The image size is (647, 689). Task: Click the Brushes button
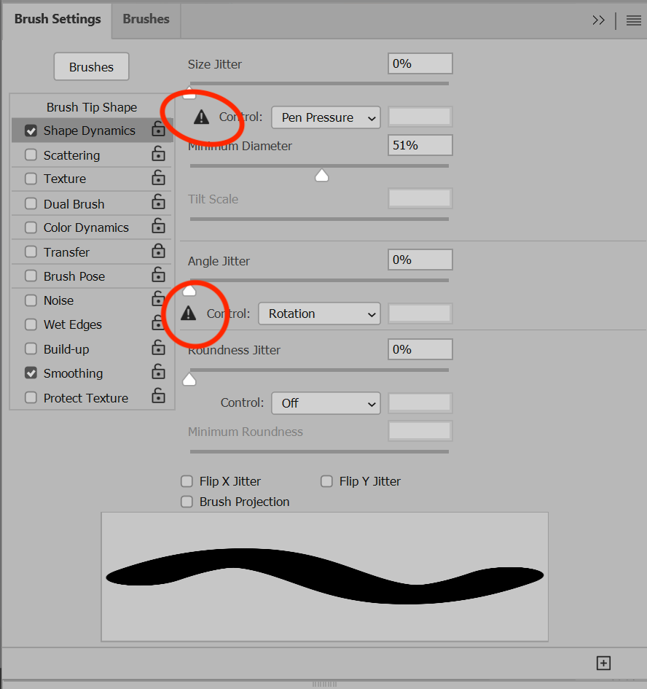pos(91,66)
